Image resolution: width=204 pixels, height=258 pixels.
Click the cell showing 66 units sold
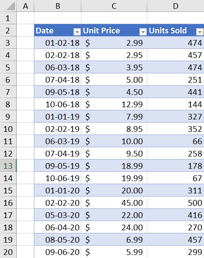tap(175, 141)
